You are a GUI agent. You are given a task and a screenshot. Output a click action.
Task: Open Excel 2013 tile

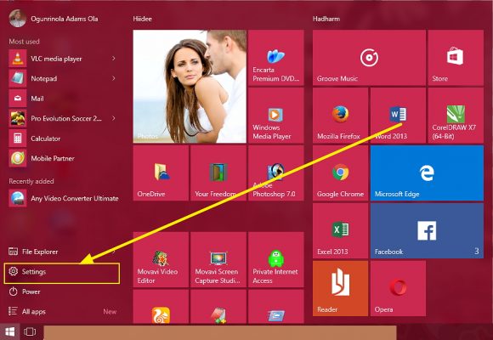pos(340,231)
